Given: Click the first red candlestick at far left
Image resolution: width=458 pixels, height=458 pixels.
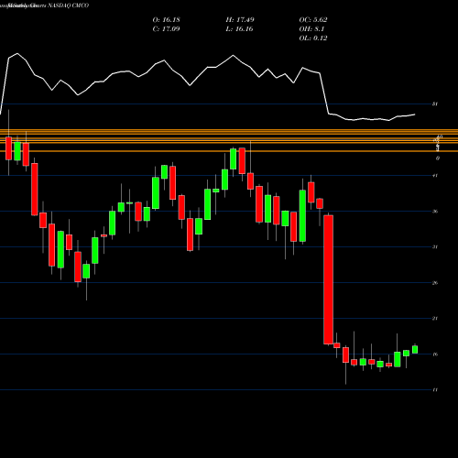Looking at the screenshot, I should 8,148.
